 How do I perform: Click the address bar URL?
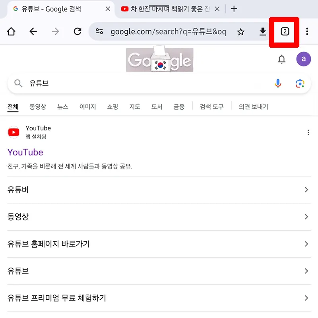pos(168,32)
